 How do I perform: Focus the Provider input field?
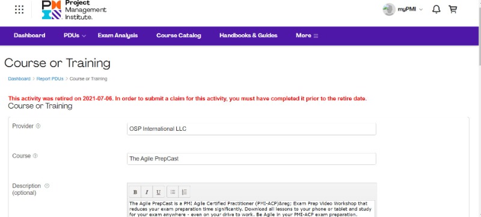coord(251,129)
